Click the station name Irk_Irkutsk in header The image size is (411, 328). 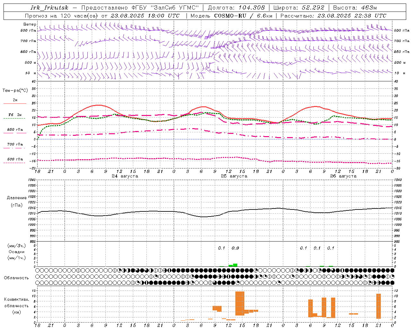point(49,8)
